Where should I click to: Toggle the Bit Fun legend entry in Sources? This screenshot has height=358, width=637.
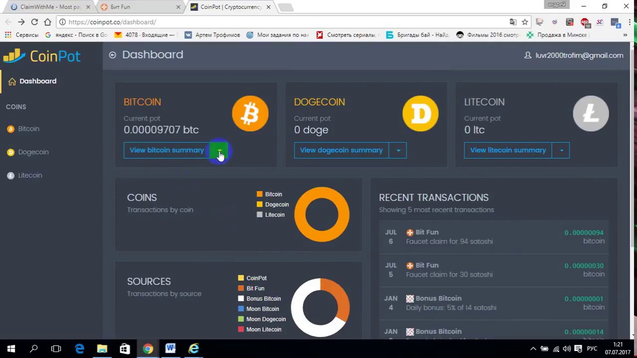(x=251, y=288)
